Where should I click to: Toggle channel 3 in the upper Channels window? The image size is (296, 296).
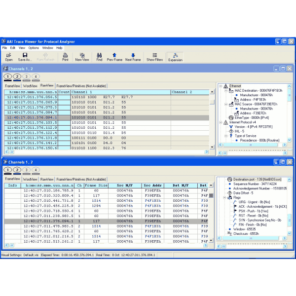point(27,76)
